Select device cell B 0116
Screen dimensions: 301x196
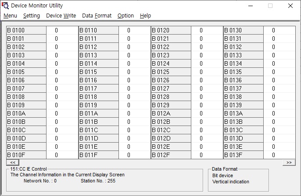pos(99,80)
